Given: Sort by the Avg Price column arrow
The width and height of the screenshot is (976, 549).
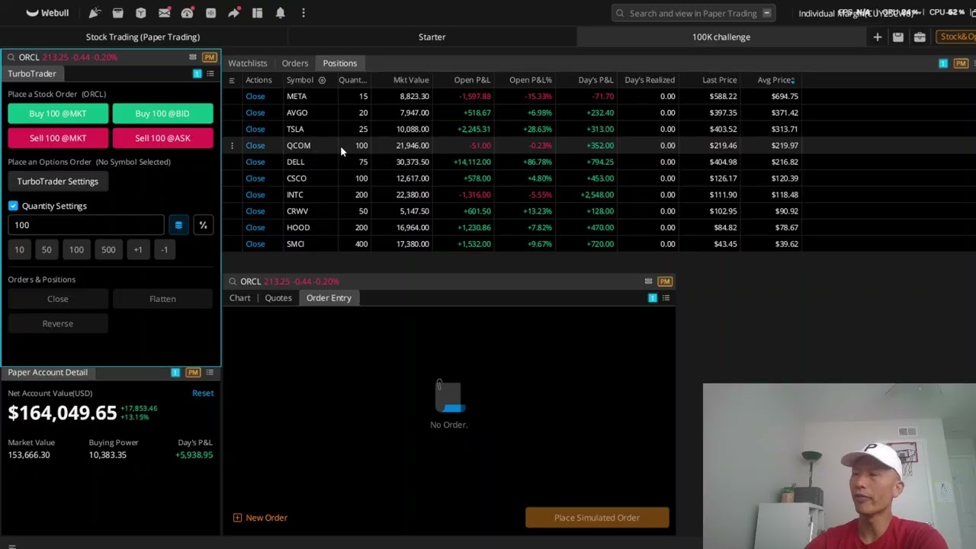Looking at the screenshot, I should pyautogui.click(x=793, y=80).
